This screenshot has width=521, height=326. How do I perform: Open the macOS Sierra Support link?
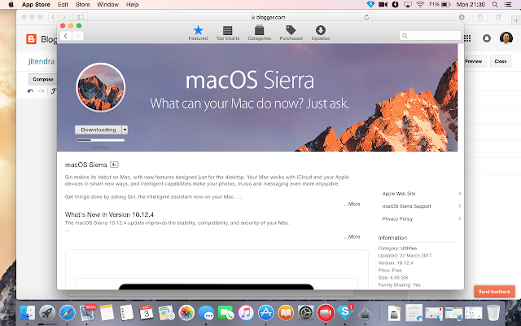point(406,206)
